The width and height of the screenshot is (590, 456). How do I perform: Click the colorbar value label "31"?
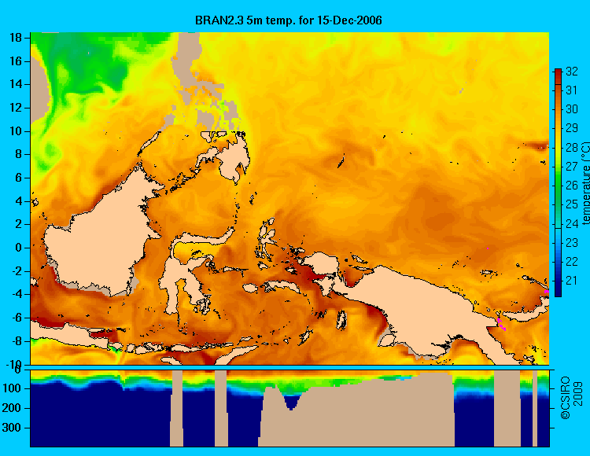click(x=572, y=90)
